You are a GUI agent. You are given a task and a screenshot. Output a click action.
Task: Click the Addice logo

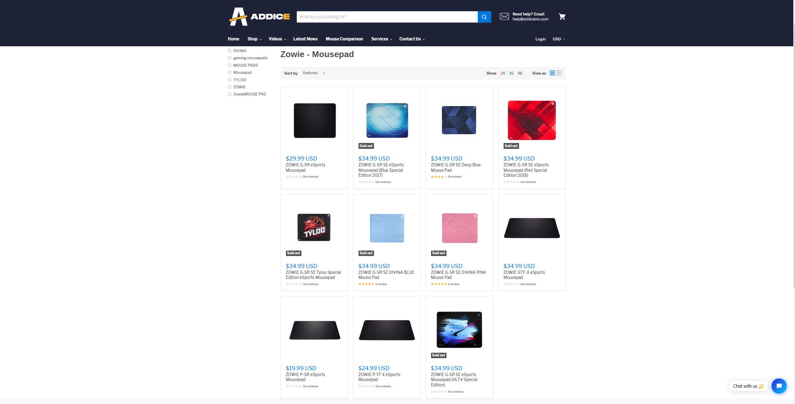259,17
